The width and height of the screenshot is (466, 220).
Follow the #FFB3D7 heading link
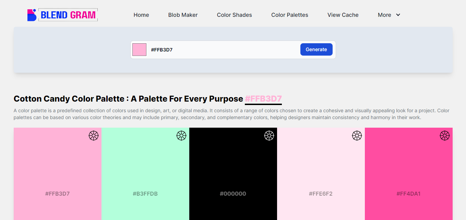coord(263,99)
